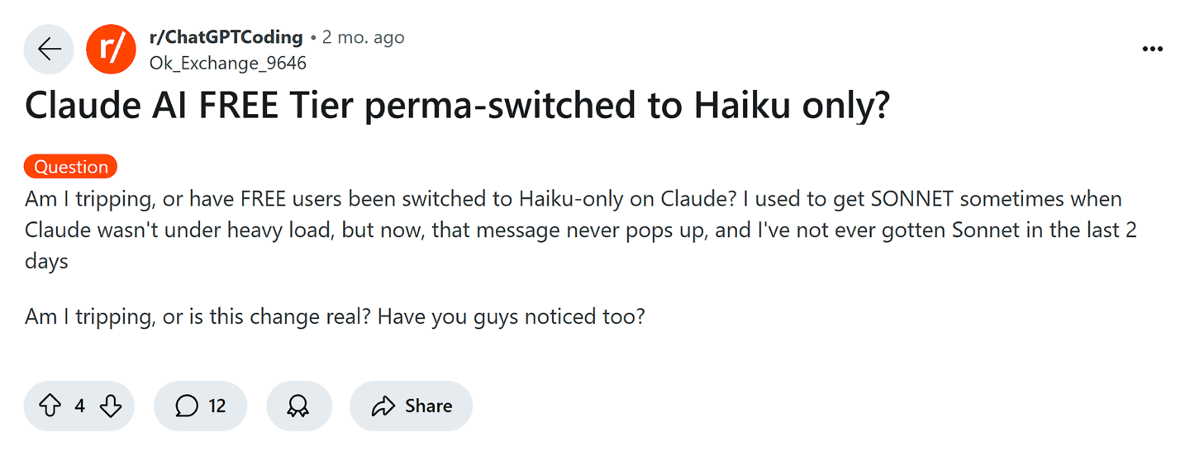Click the "2 mo. ago" timestamp
This screenshot has height=456, width=1190.
pos(363,37)
